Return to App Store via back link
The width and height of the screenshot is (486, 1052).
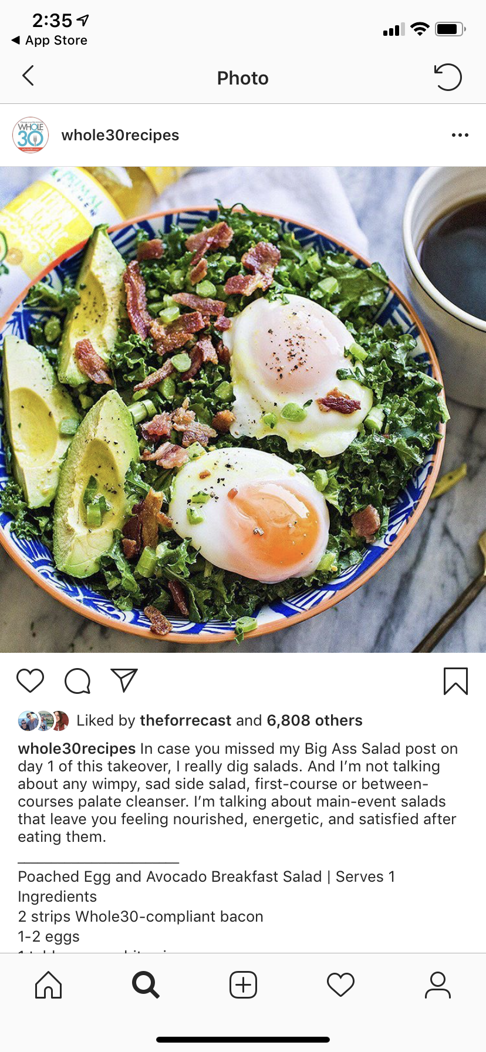49,40
